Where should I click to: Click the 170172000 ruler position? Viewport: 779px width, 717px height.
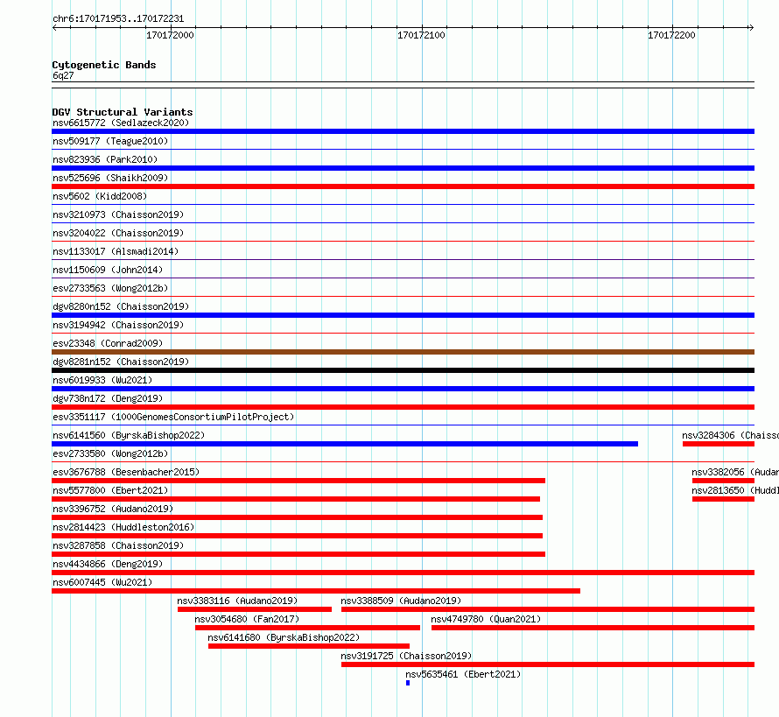tap(170, 35)
